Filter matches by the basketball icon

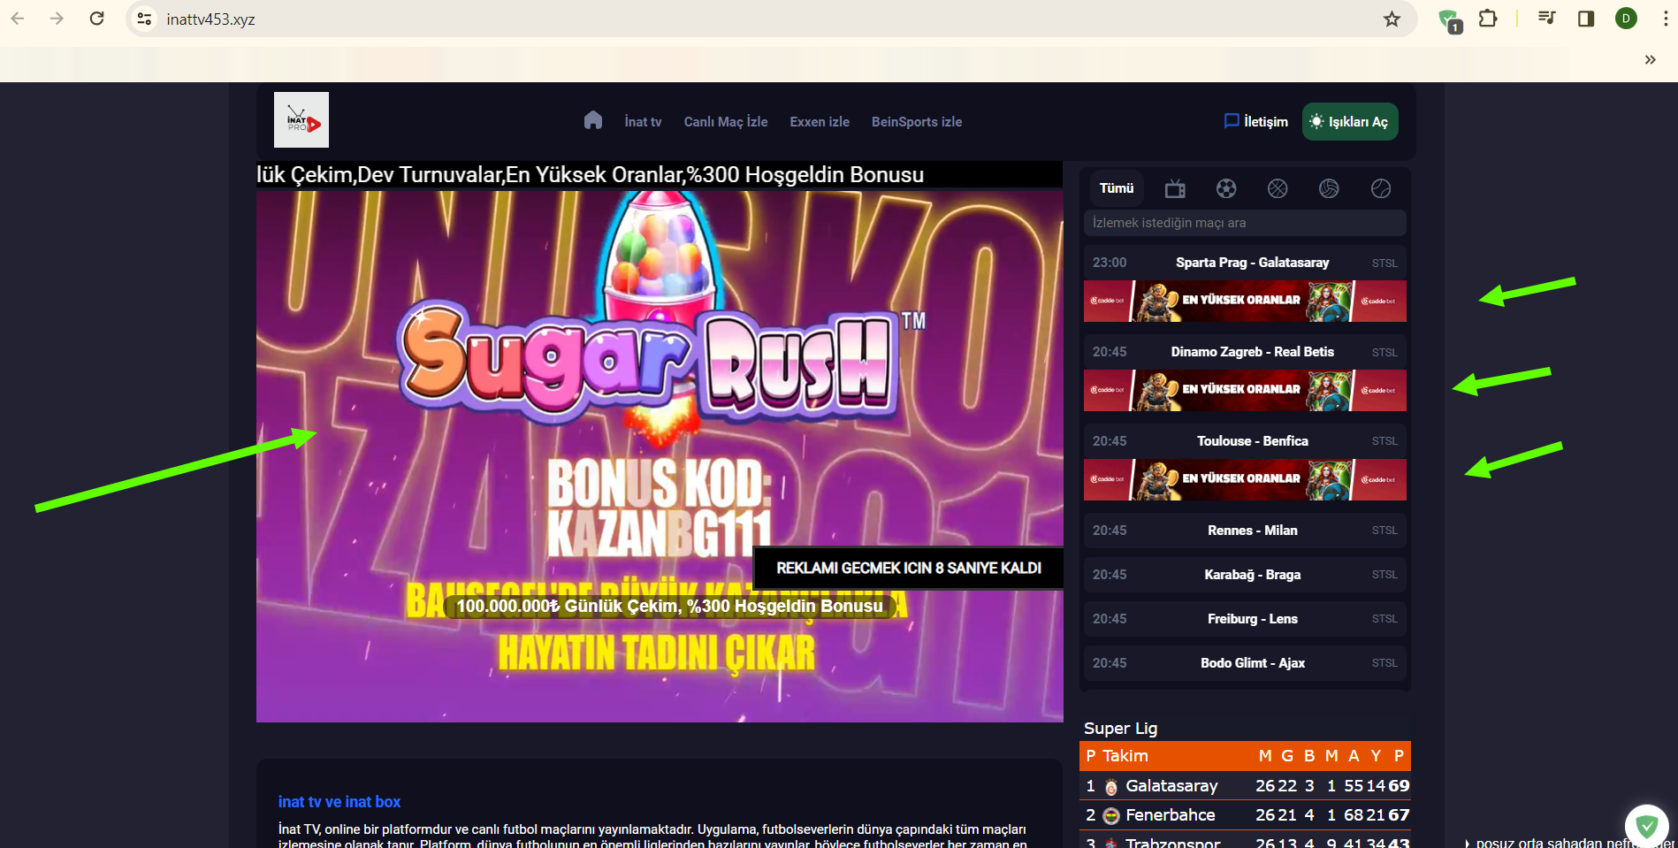click(x=1278, y=188)
